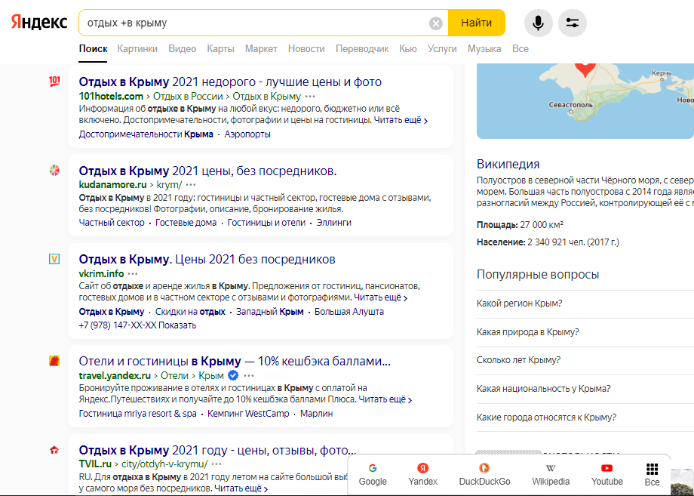The image size is (694, 496).
Task: Click the verified badge next to travel.yandex.ru
Action: pos(233,376)
